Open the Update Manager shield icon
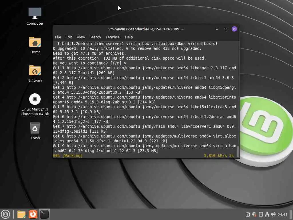The height and width of the screenshot is (220, 293). [x=254, y=214]
